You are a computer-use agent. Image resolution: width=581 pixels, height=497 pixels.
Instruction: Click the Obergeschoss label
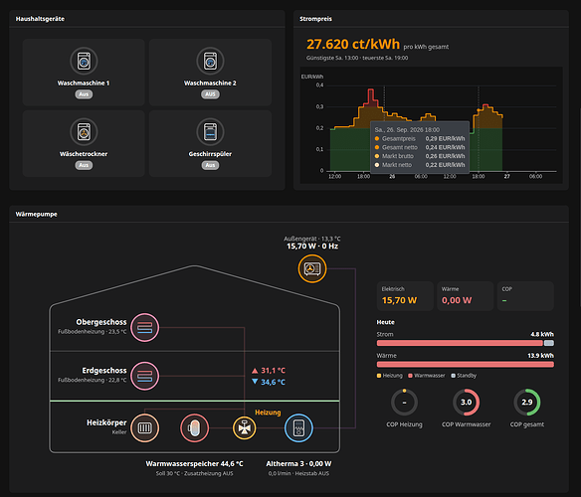[101, 322]
